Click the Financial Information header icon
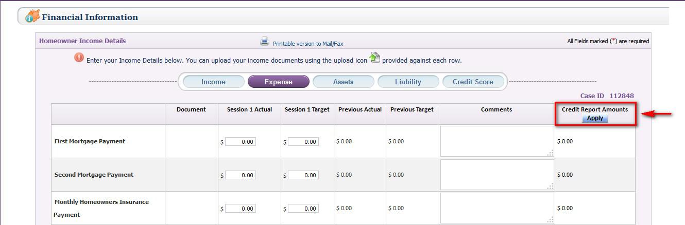The height and width of the screenshot is (225, 685). click(x=32, y=16)
